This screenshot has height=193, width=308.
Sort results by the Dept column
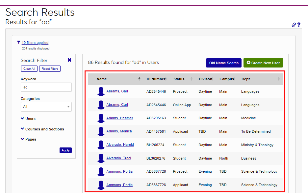[x=245, y=79]
